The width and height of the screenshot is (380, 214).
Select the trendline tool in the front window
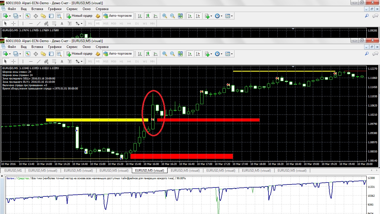pos(39,62)
